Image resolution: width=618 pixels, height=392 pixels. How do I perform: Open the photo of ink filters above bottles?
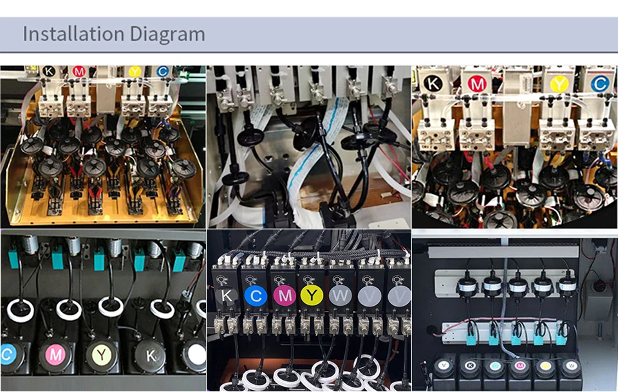(x=515, y=310)
